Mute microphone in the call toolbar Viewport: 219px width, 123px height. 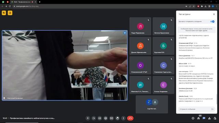[88, 118]
